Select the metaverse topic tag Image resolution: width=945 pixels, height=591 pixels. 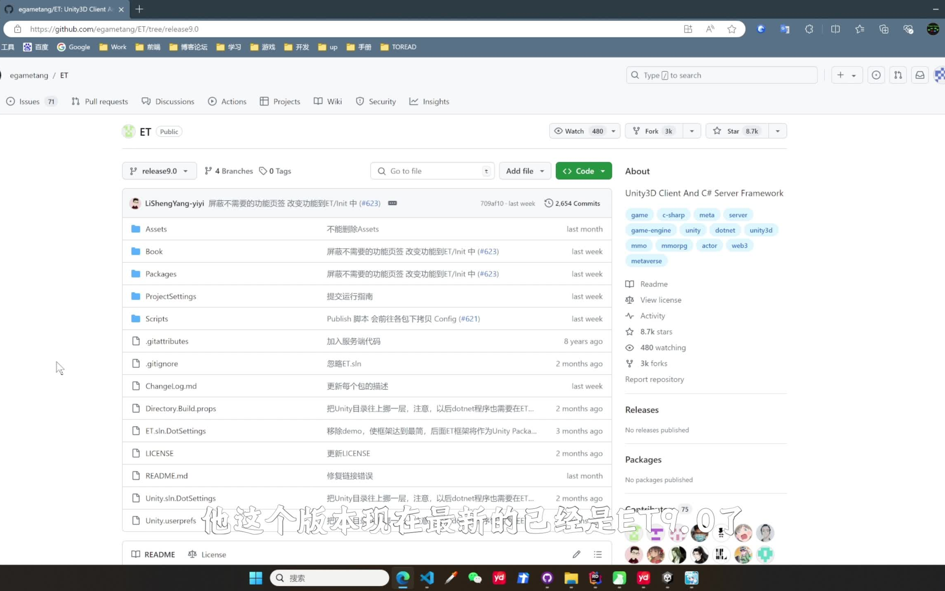click(646, 261)
